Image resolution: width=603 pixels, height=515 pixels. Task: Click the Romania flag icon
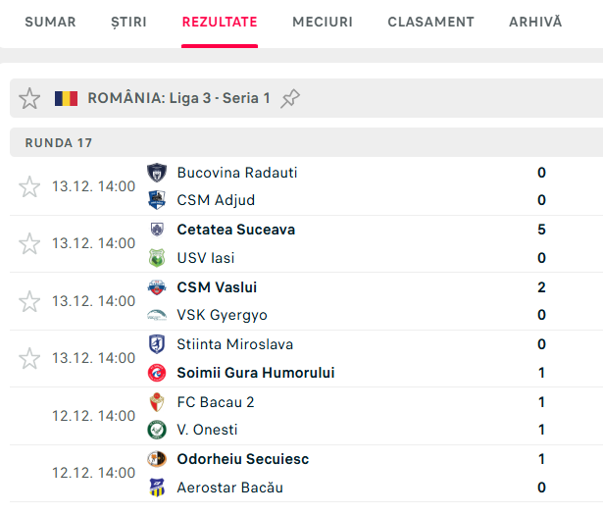(66, 98)
